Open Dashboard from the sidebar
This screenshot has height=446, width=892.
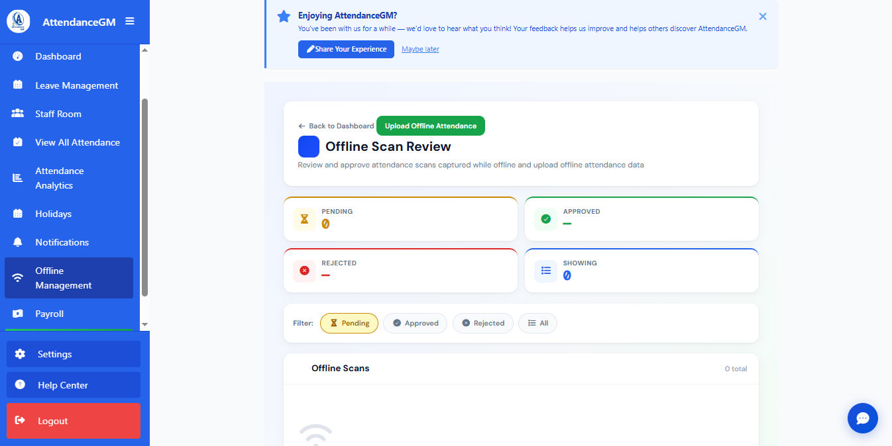pos(69,56)
